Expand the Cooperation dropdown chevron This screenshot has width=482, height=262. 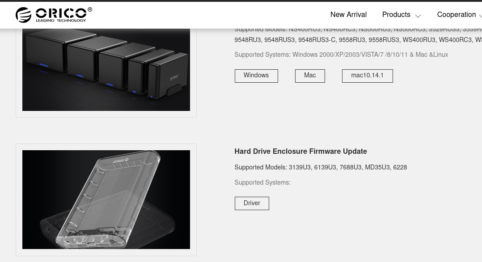point(481,16)
